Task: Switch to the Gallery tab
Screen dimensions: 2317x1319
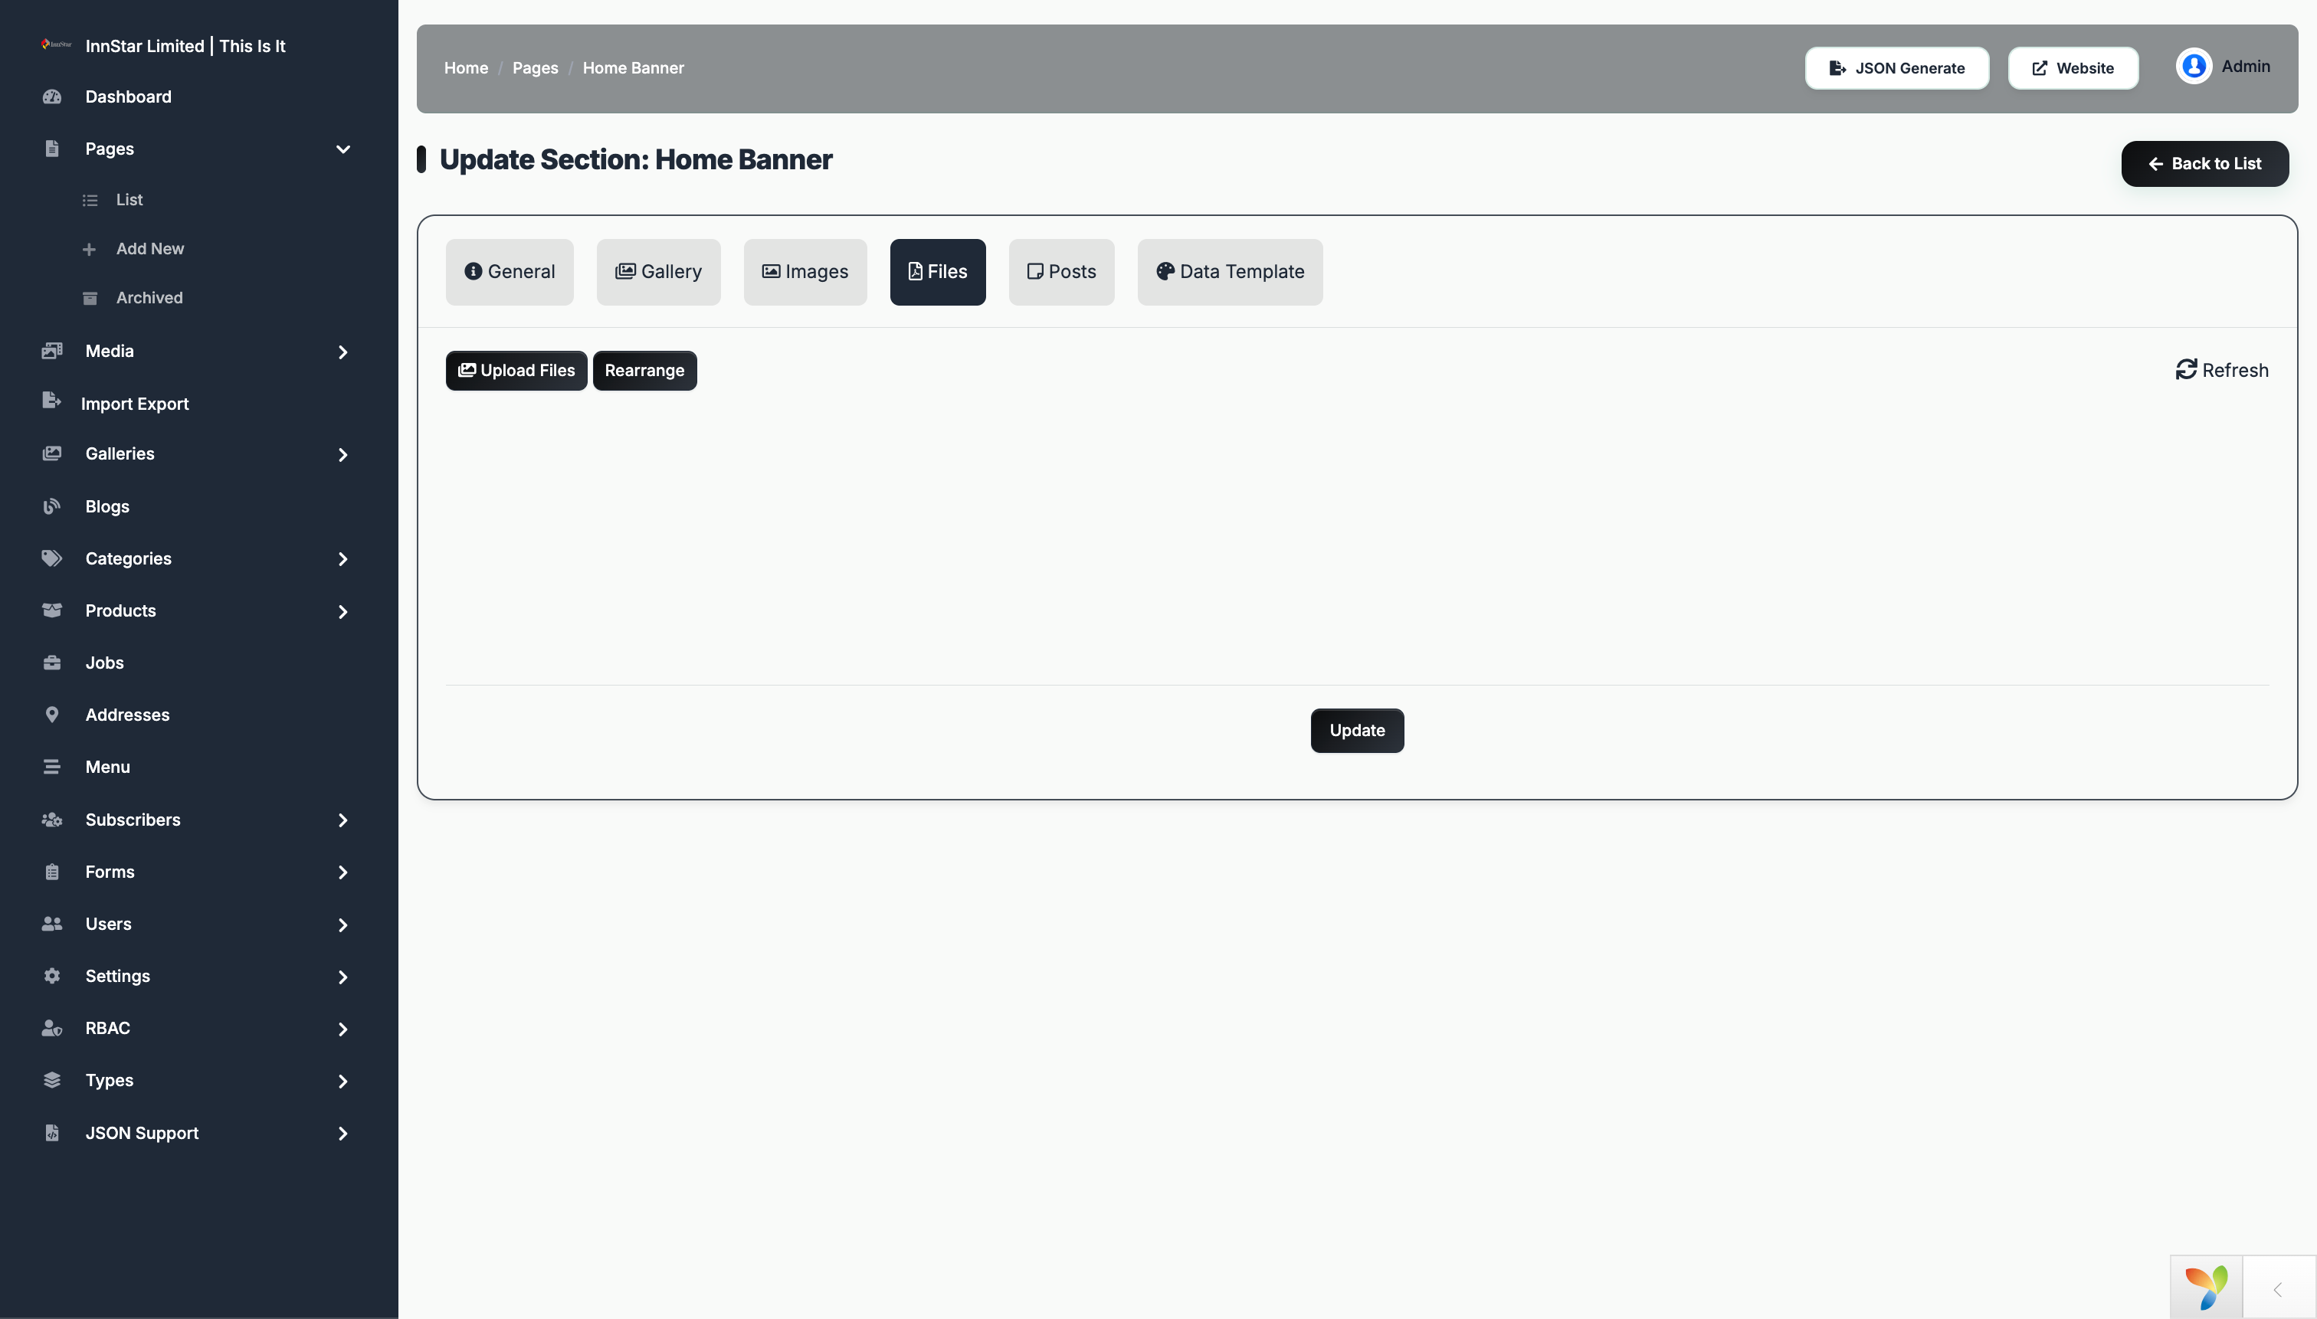Action: pyautogui.click(x=659, y=272)
